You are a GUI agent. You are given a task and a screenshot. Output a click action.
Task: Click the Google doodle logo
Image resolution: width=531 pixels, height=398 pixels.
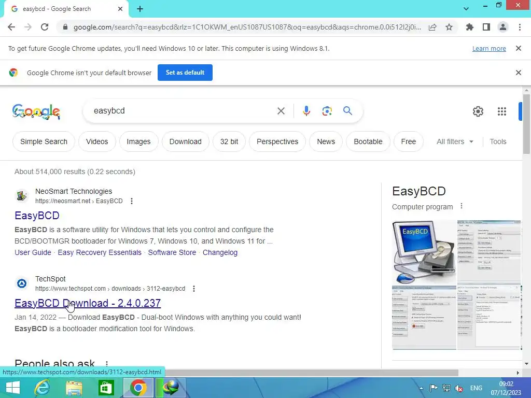(x=36, y=111)
